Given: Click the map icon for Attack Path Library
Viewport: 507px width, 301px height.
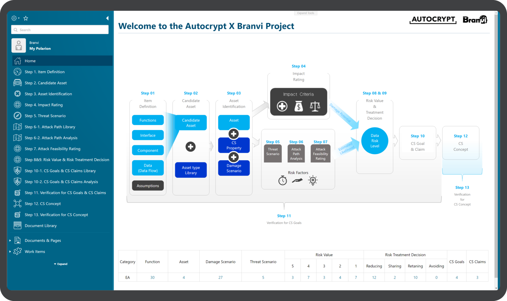Looking at the screenshot, I should pos(17,127).
